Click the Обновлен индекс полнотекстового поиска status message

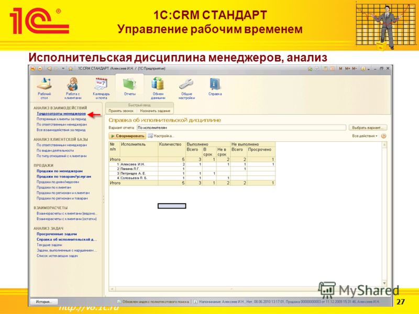pos(156,302)
